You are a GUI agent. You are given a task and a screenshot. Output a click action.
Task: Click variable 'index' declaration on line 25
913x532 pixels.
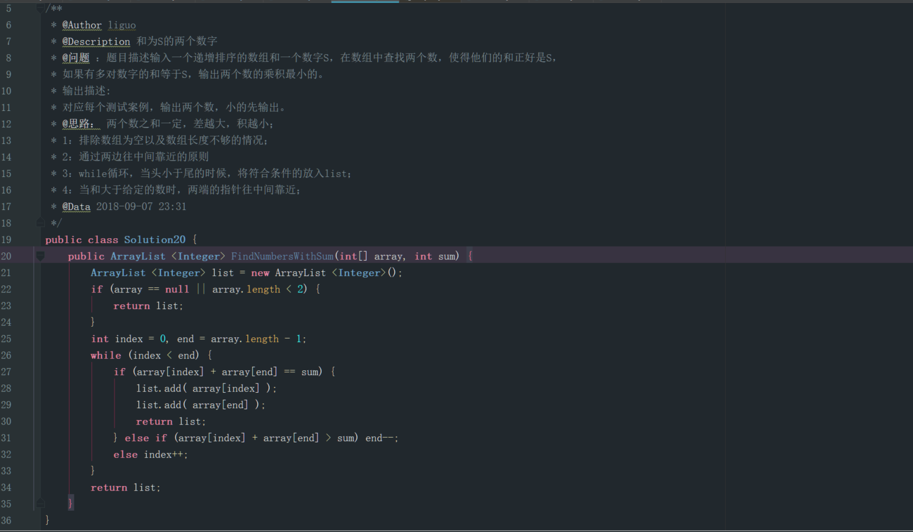pos(129,339)
